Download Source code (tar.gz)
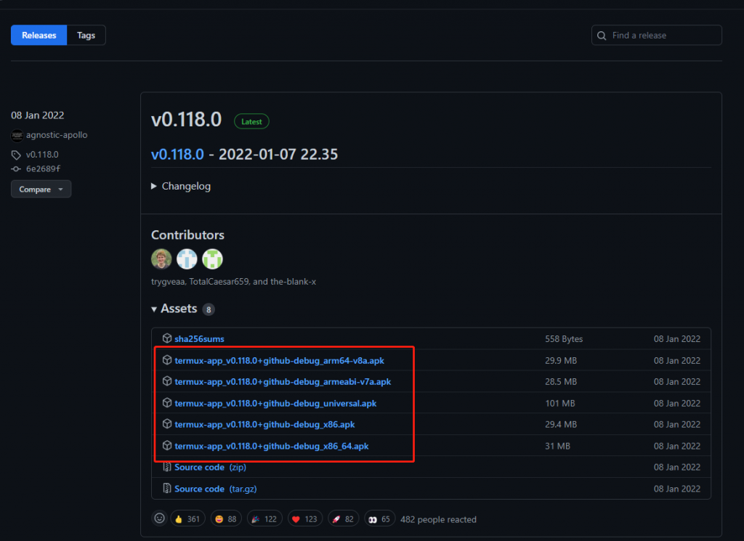 coord(215,489)
